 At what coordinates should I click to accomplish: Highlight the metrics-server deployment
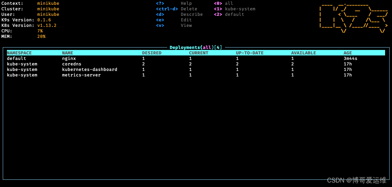click(81, 75)
